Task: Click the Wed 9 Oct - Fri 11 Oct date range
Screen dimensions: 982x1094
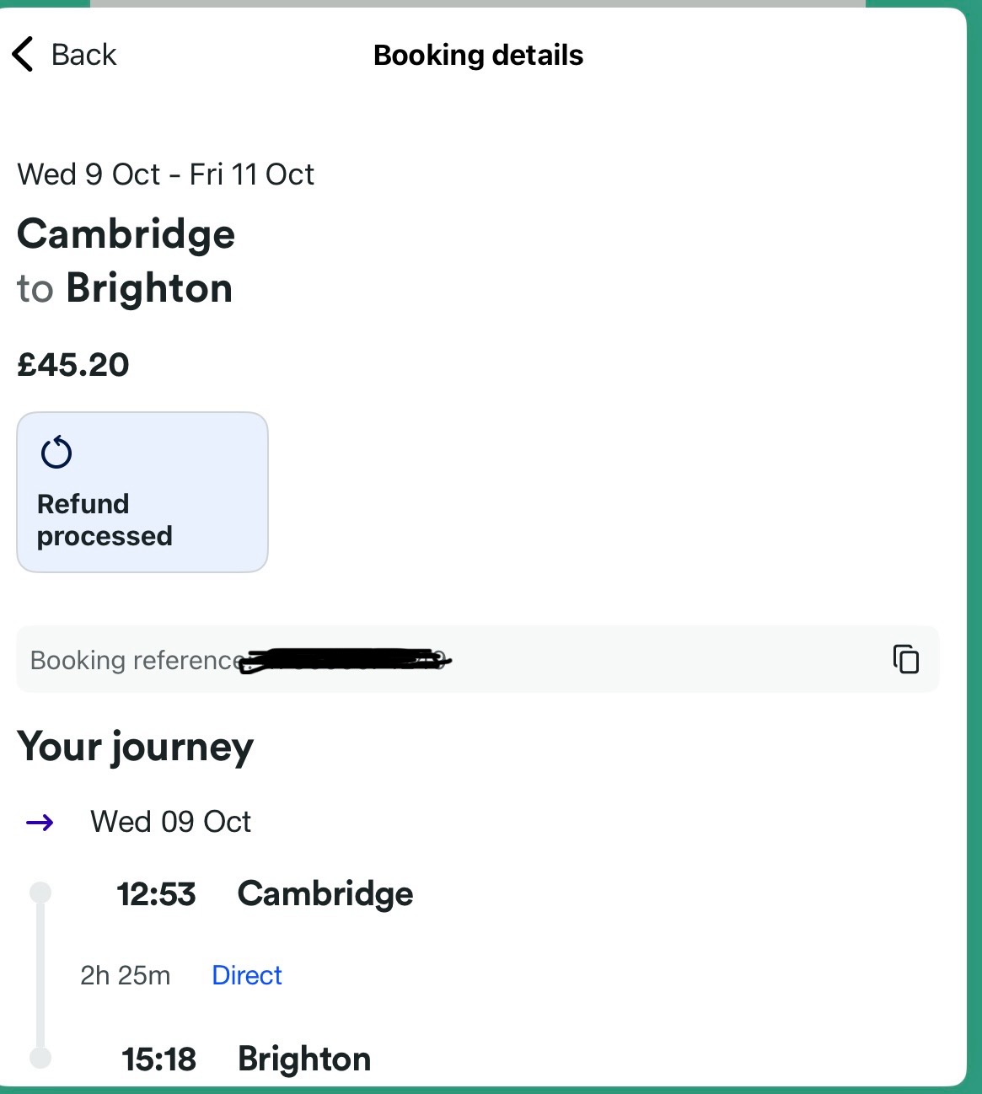Action: pos(166,174)
